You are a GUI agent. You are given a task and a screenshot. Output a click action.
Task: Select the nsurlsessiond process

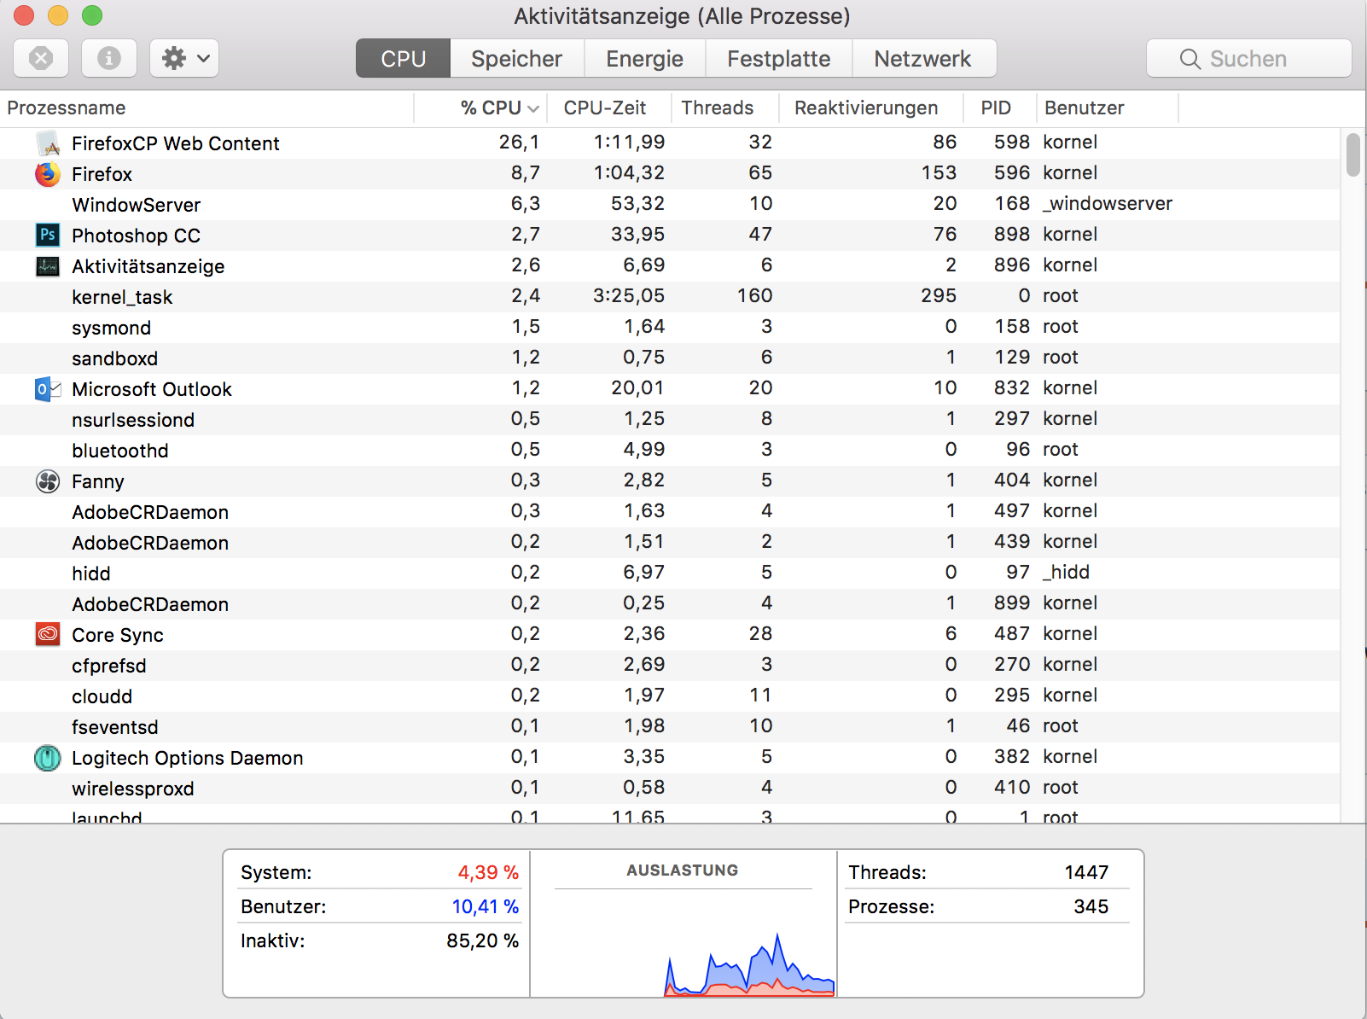[x=670, y=420]
